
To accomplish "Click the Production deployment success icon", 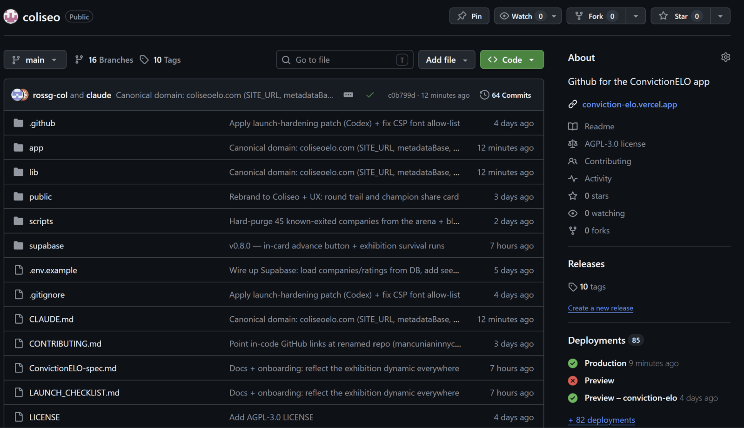I will point(573,363).
